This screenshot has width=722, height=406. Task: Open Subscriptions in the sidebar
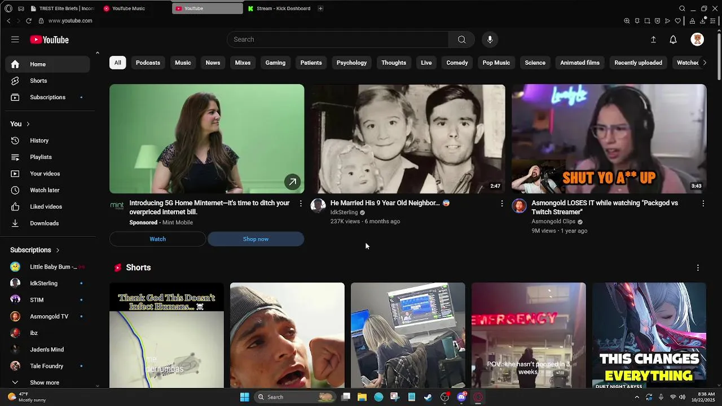click(47, 97)
